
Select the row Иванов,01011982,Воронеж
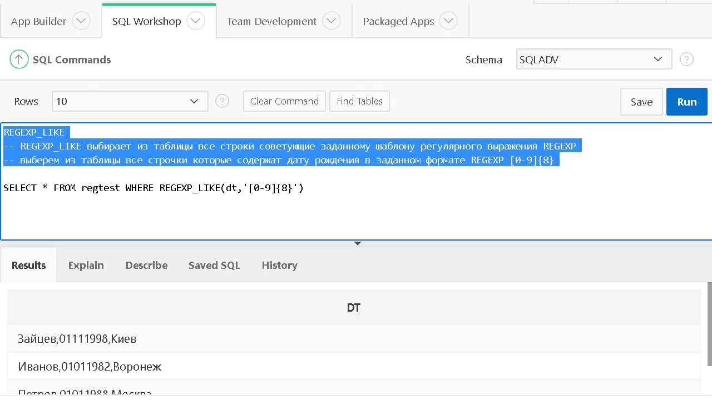(354, 366)
